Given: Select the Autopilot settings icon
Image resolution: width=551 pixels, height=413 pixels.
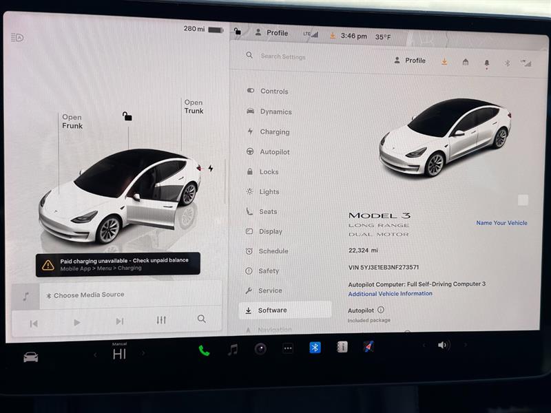Looking at the screenshot, I should (x=250, y=151).
